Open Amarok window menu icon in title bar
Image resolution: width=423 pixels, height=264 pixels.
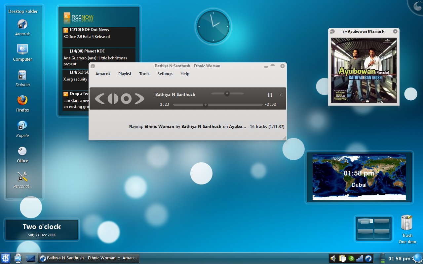[93, 66]
